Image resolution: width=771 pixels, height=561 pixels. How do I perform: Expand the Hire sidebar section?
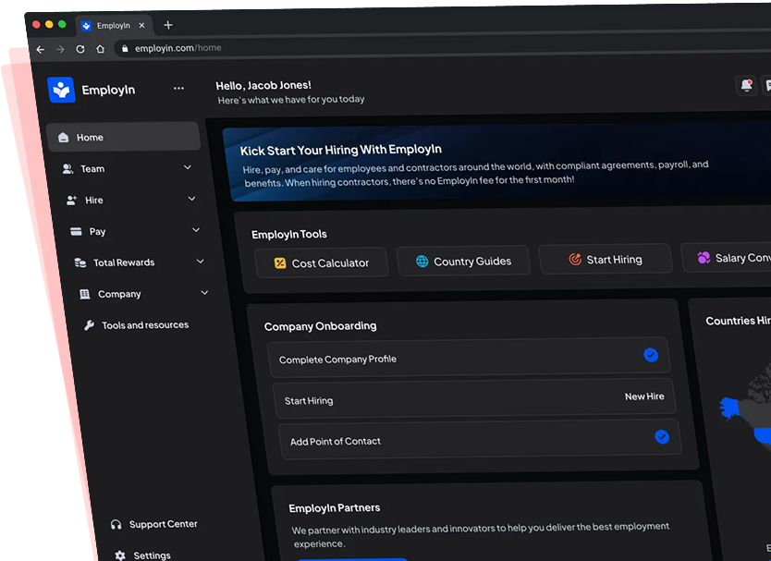coord(191,199)
